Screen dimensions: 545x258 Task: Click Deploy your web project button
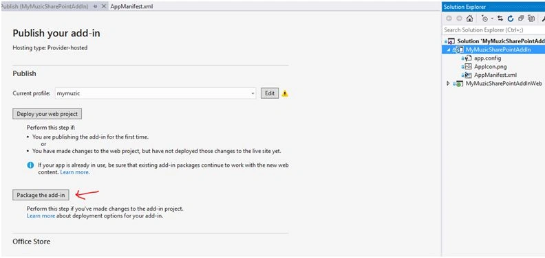click(x=47, y=114)
